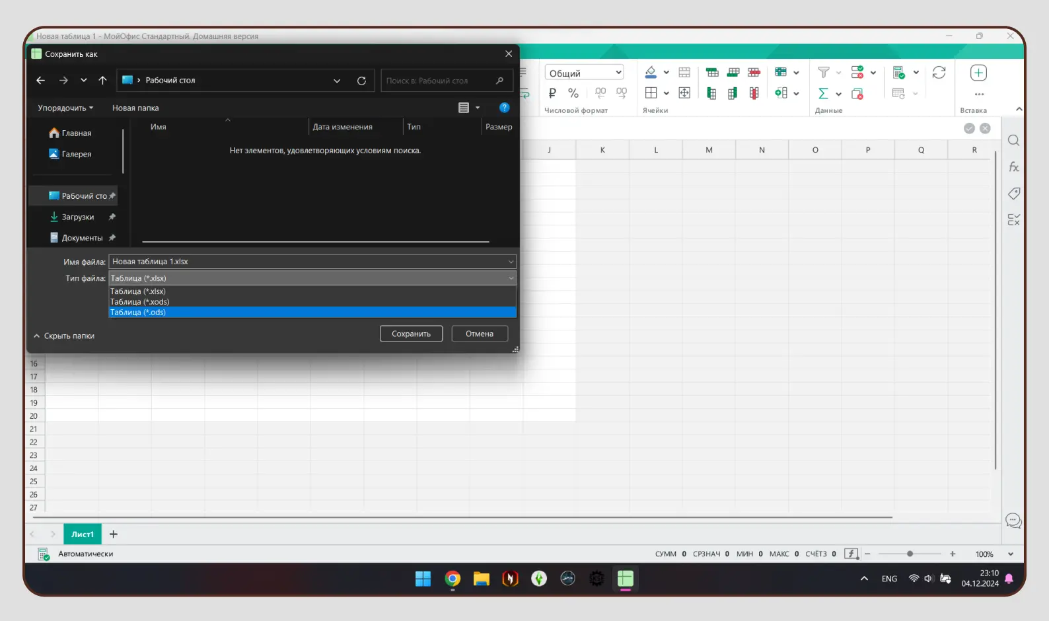Viewport: 1049px width, 621px height.
Task: Select Таблица (*.xlsx) option in list
Action: point(312,291)
